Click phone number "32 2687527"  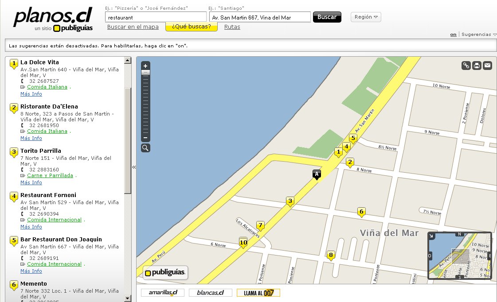click(44, 81)
